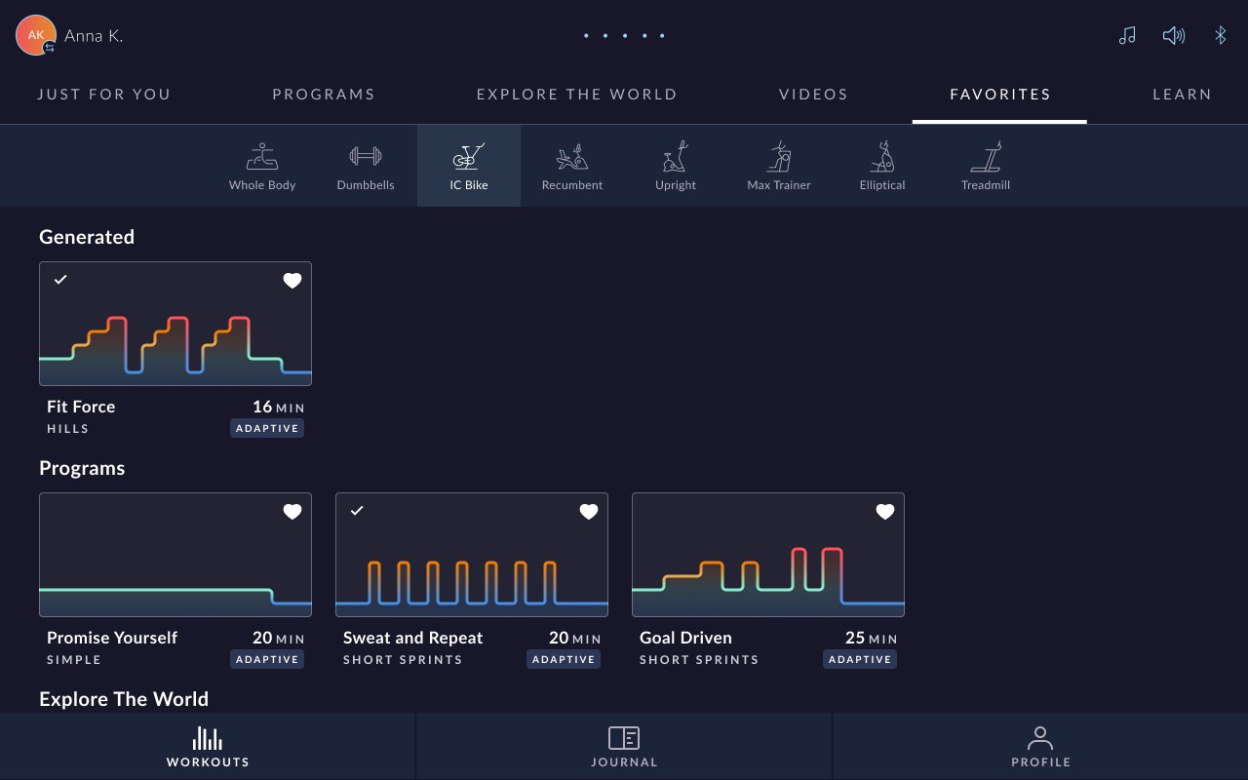Click the Programs section heading
1248x780 pixels.
click(82, 468)
